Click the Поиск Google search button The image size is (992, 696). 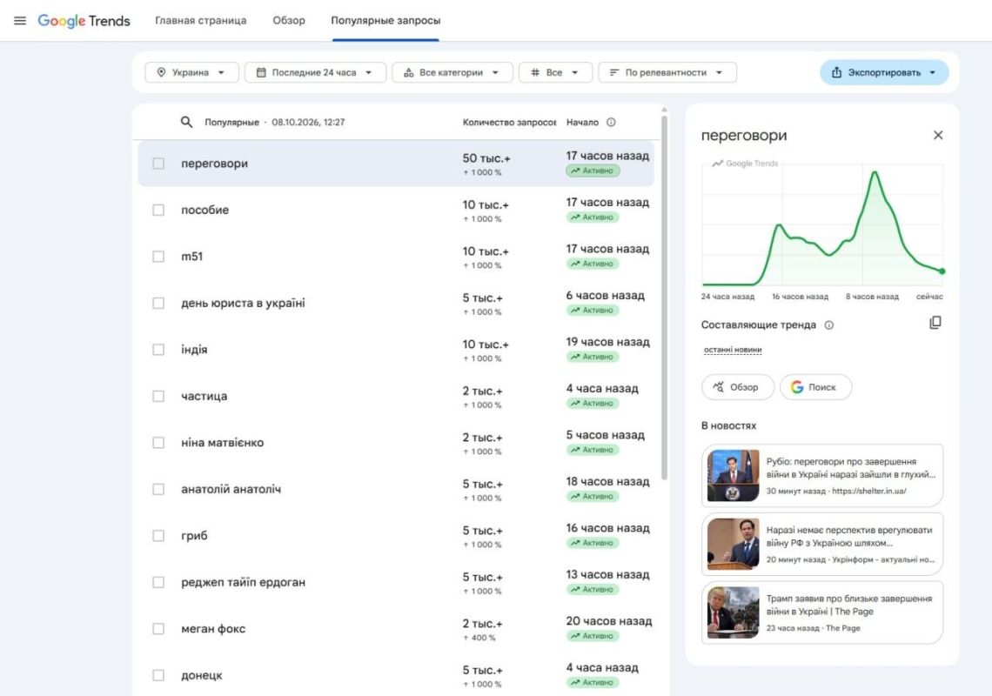[x=815, y=386]
